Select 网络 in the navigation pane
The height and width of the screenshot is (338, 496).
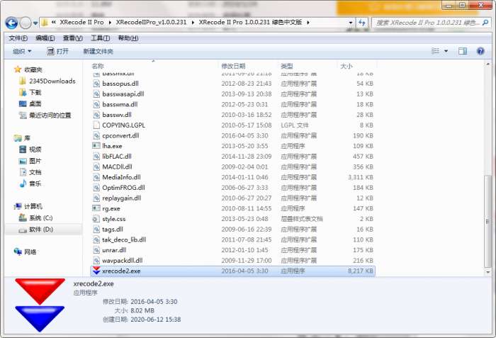click(x=30, y=252)
